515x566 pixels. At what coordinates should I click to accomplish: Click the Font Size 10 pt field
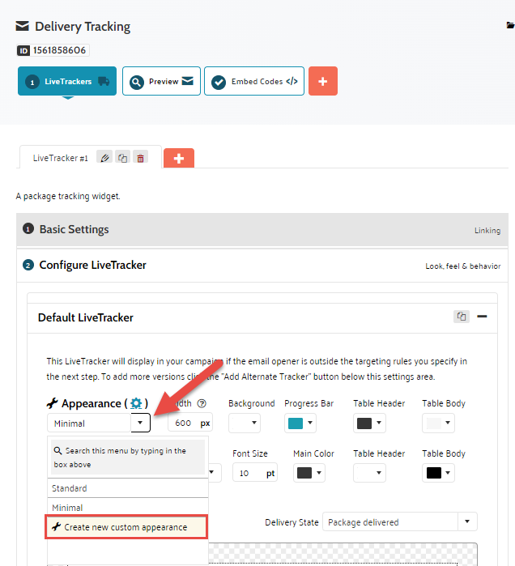pyautogui.click(x=255, y=473)
